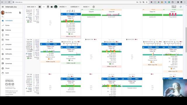Click the '1h29m Carga 92' planned summary bar
187x105 pixels.
50,62
